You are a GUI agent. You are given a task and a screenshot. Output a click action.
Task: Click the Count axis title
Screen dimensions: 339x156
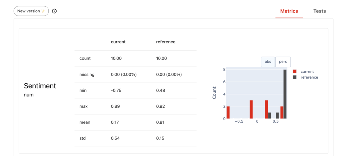click(x=214, y=93)
